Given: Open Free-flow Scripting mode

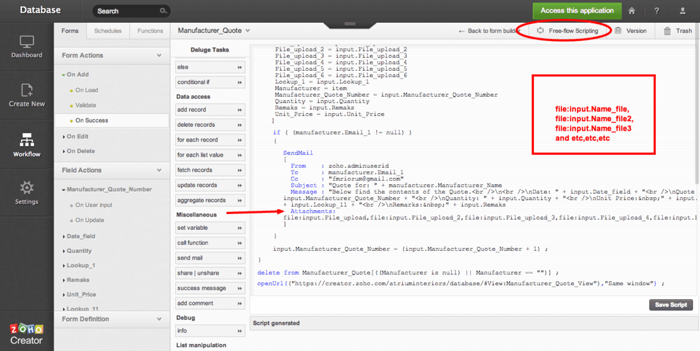Looking at the screenshot, I should pyautogui.click(x=568, y=31).
